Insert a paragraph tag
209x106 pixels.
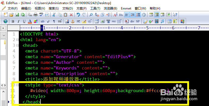pyautogui.click(x=54, y=21)
